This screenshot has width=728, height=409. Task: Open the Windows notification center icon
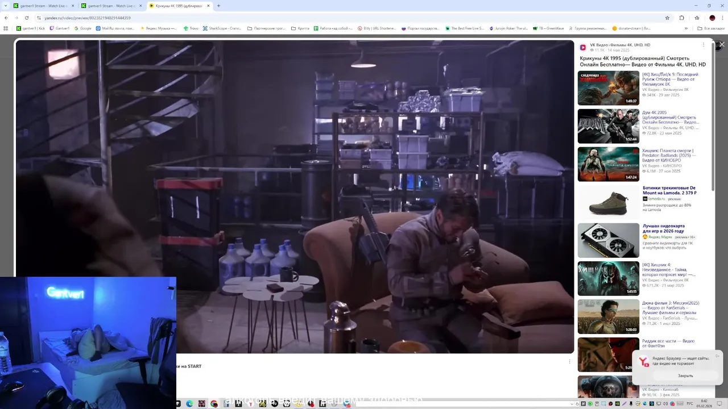pyautogui.click(x=720, y=404)
